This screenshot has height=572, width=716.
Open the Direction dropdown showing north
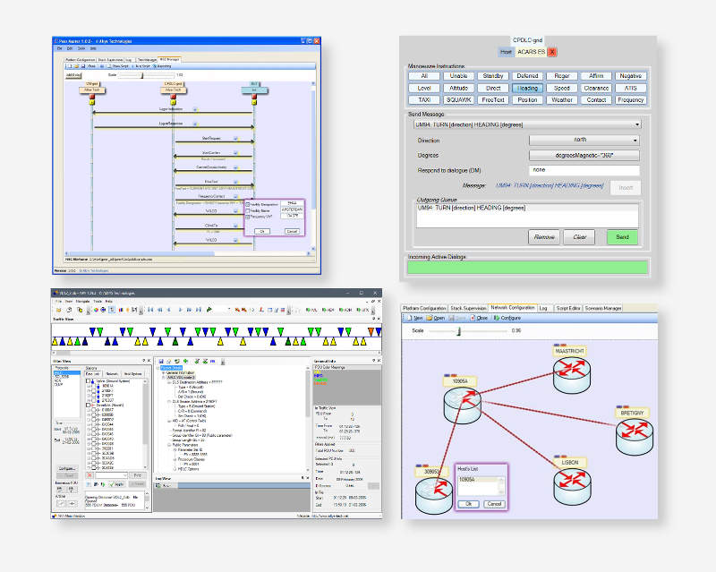[x=584, y=140]
